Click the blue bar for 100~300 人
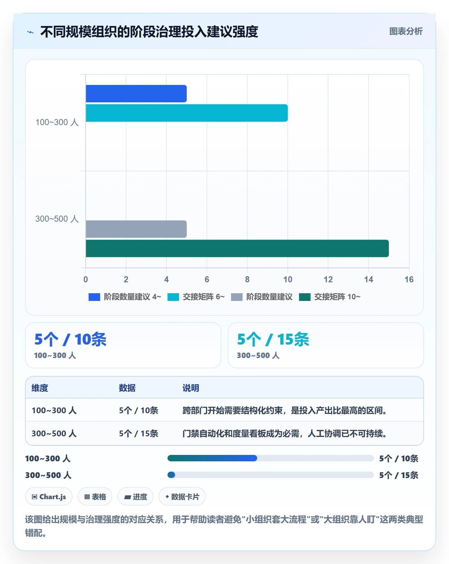The height and width of the screenshot is (564, 449). (x=136, y=94)
